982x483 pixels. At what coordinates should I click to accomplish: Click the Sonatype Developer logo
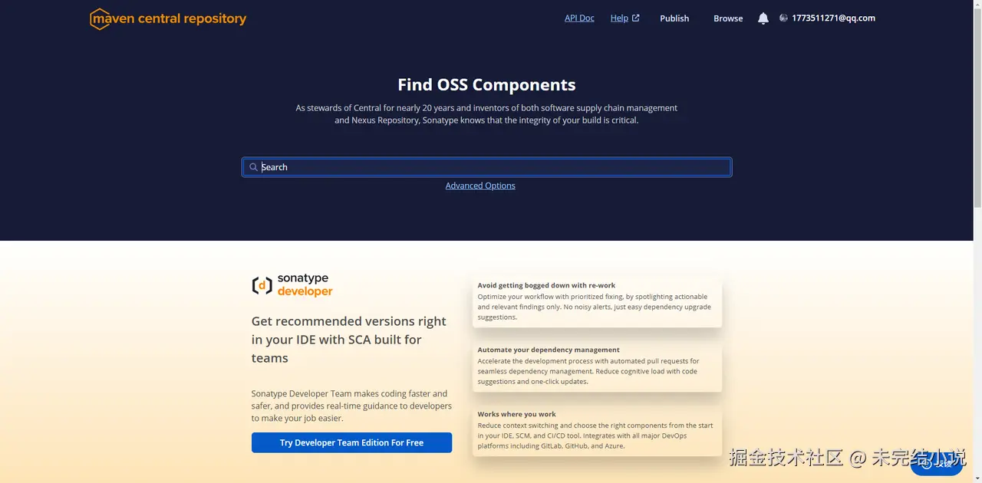pos(292,285)
